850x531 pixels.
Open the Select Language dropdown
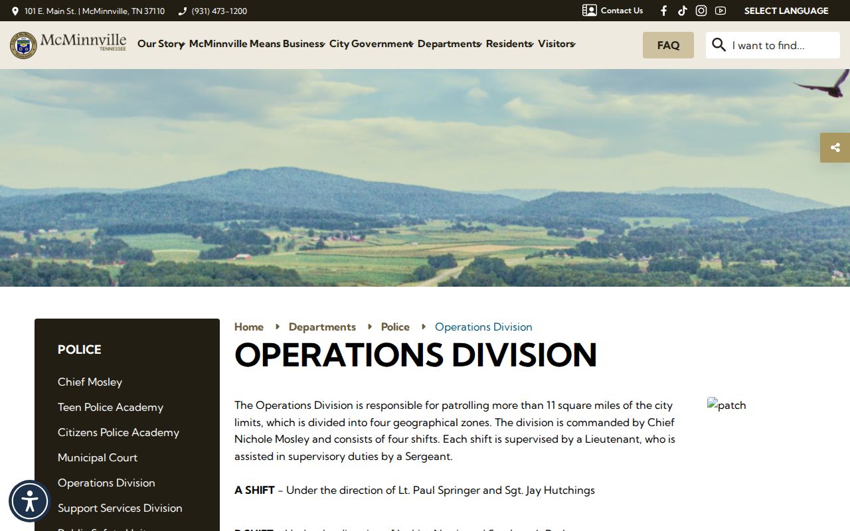786,11
